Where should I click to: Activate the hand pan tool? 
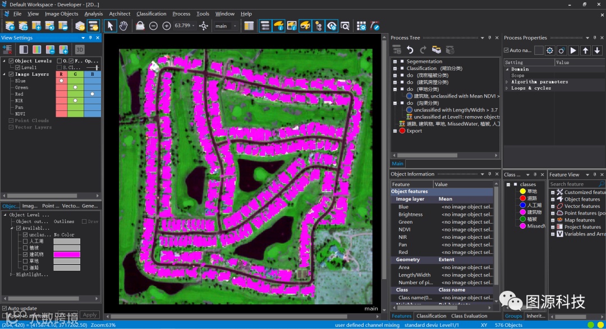click(x=123, y=26)
